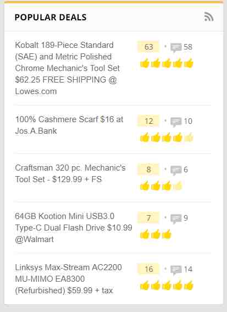This screenshot has height=312, width=227.
Task: Open Kobalt 189-Piece Tool Set deal link
Action: click(68, 68)
